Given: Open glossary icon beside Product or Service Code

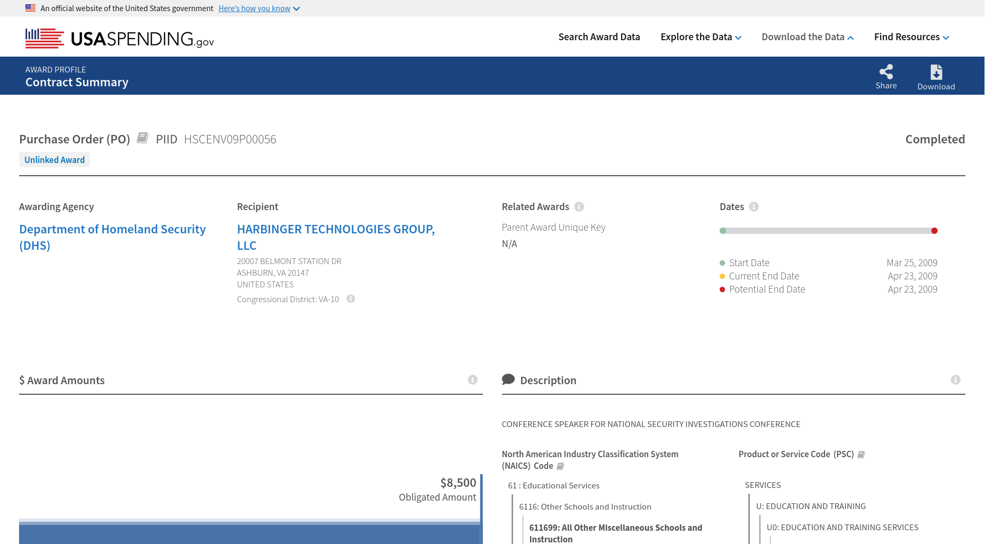Looking at the screenshot, I should tap(861, 455).
